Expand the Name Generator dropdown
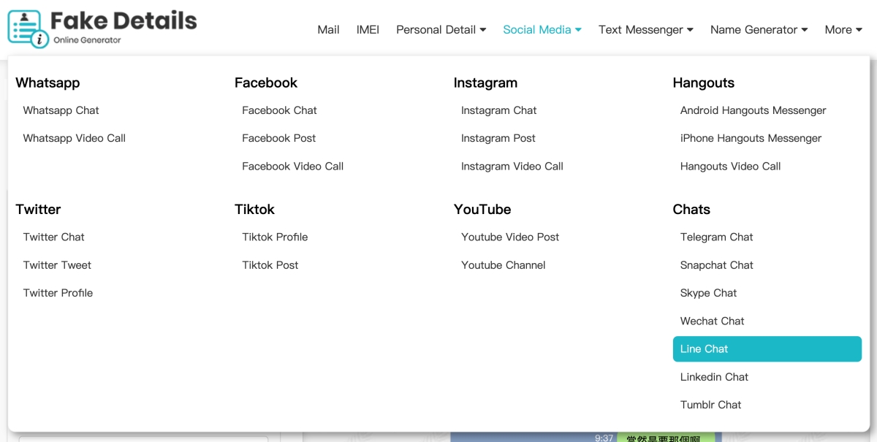 click(x=759, y=30)
